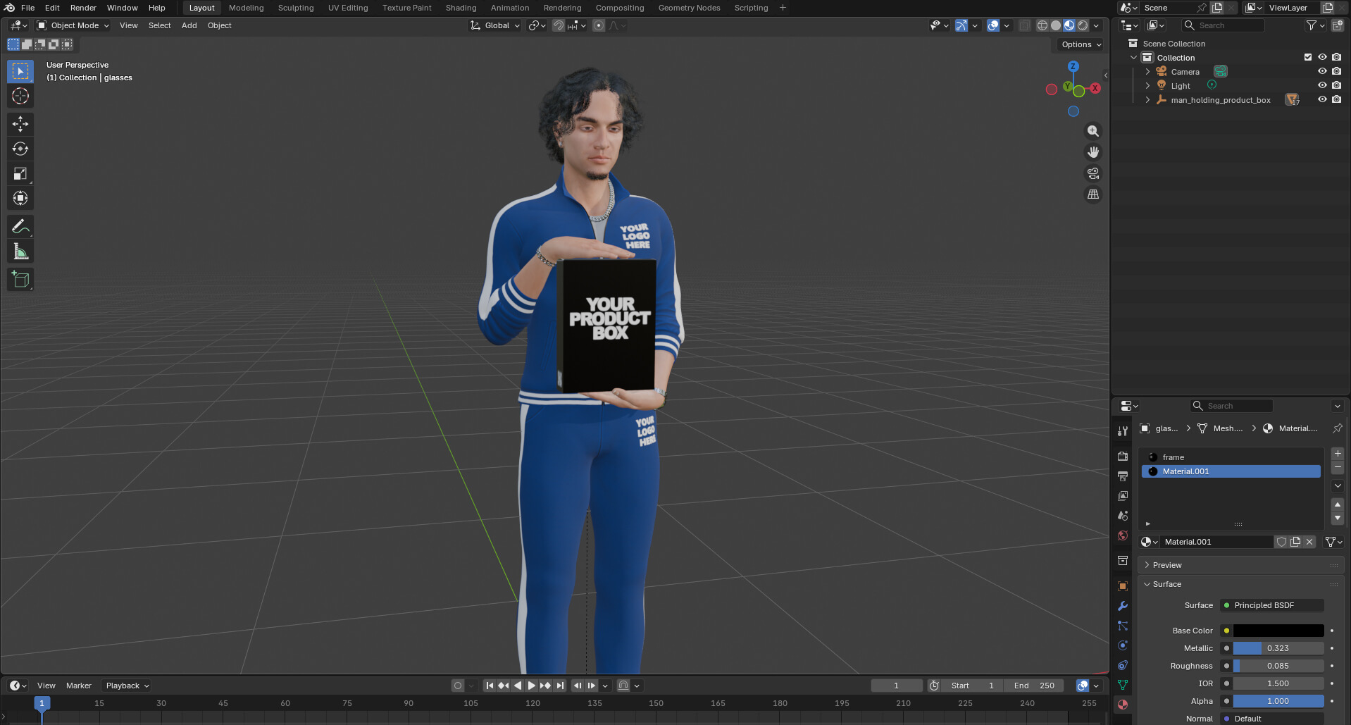This screenshot has width=1351, height=725.
Task: Select the frame material slot
Action: pos(1231,457)
